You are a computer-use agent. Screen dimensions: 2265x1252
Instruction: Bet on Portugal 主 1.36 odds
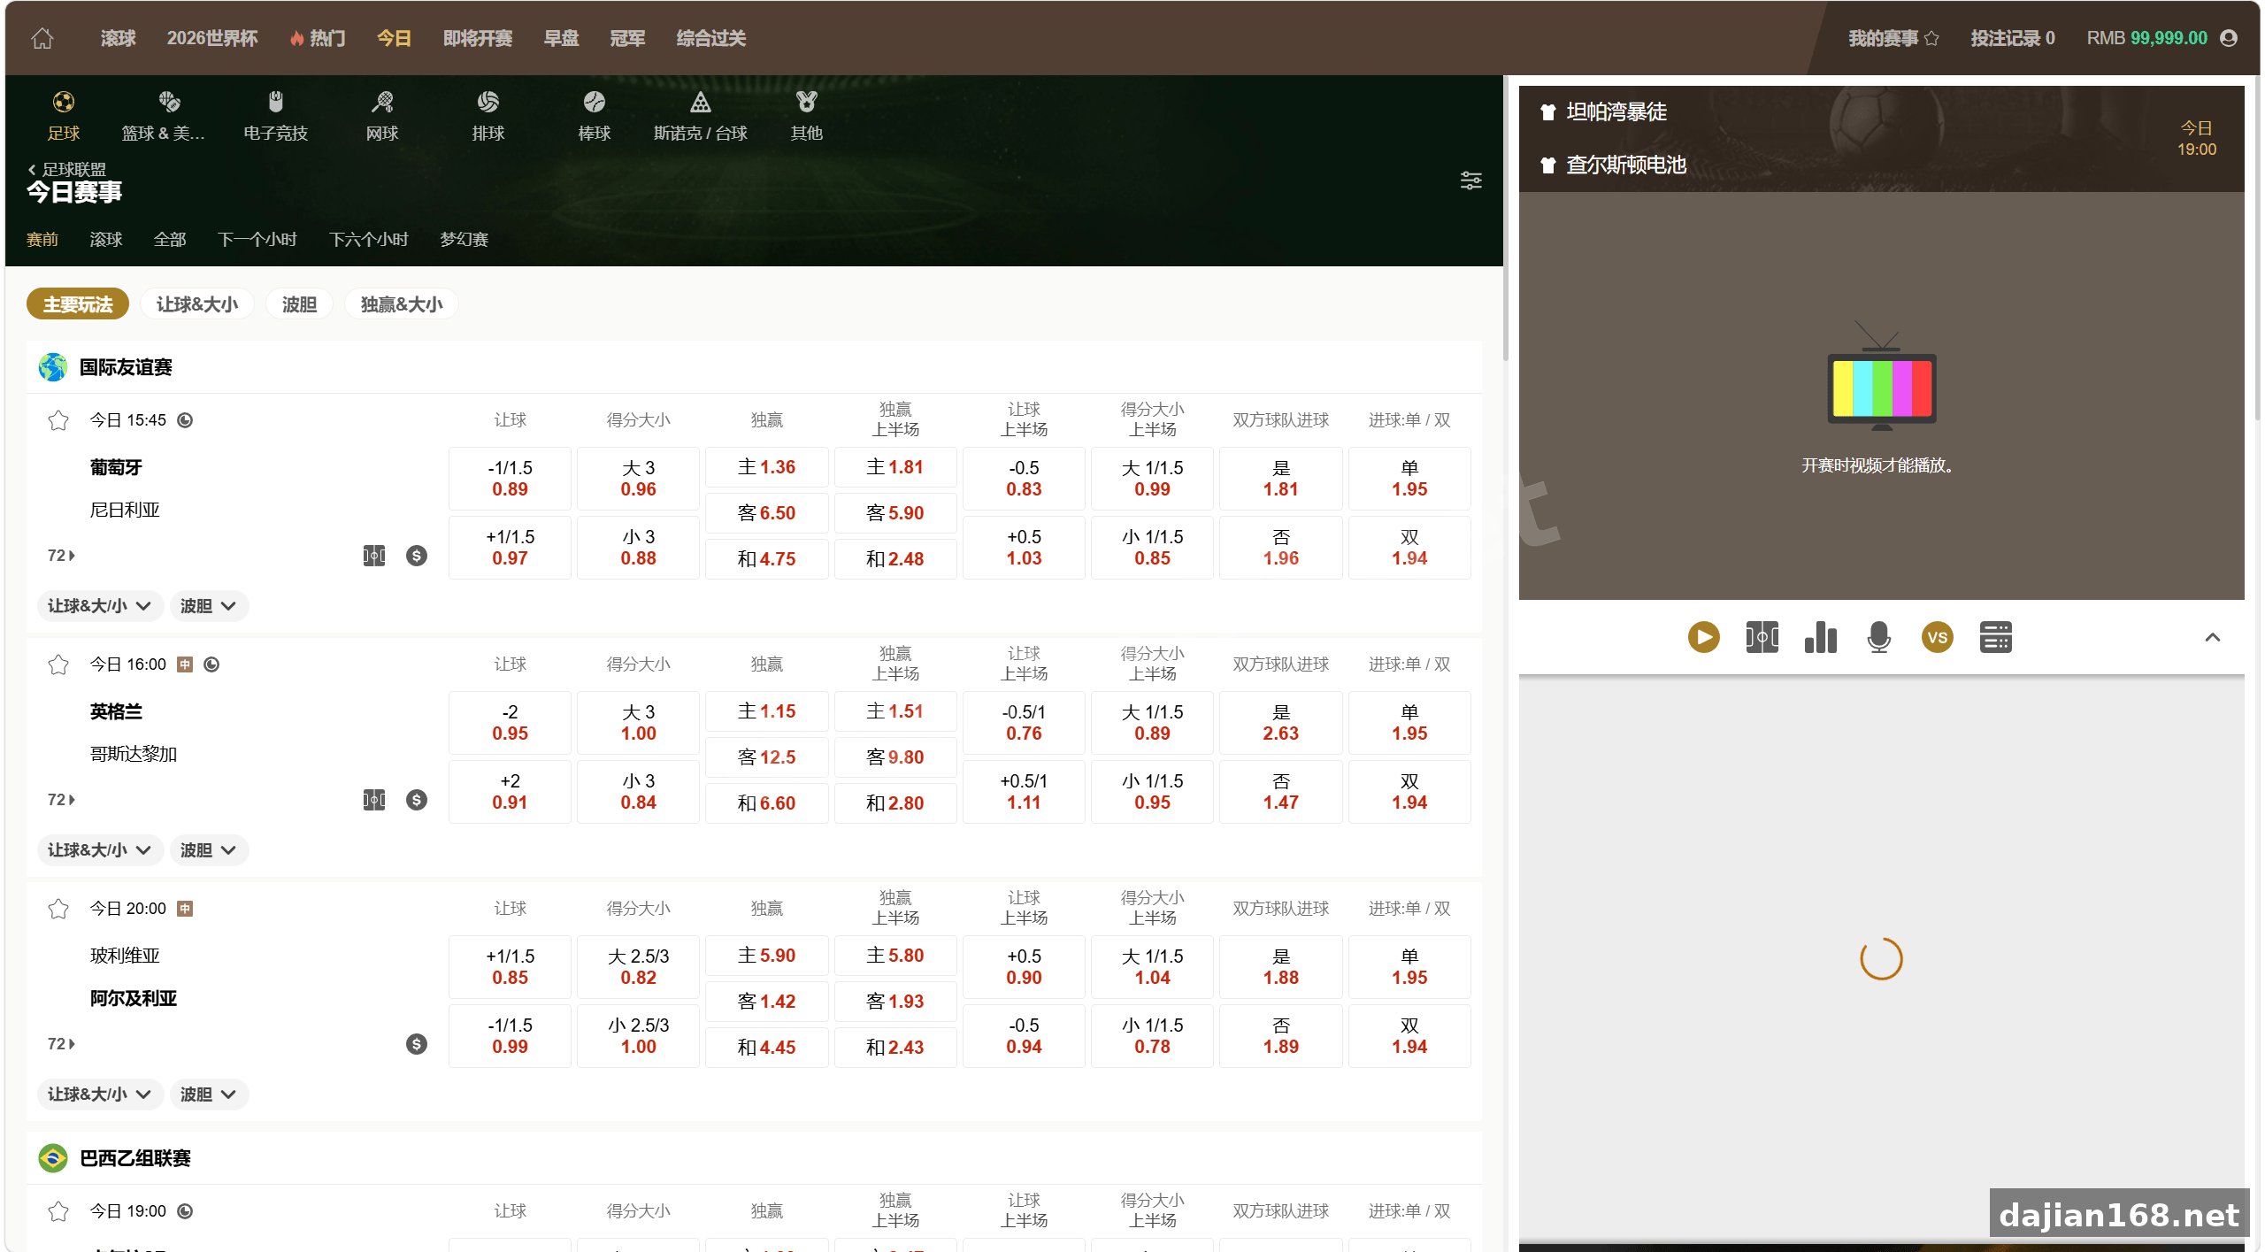(766, 467)
